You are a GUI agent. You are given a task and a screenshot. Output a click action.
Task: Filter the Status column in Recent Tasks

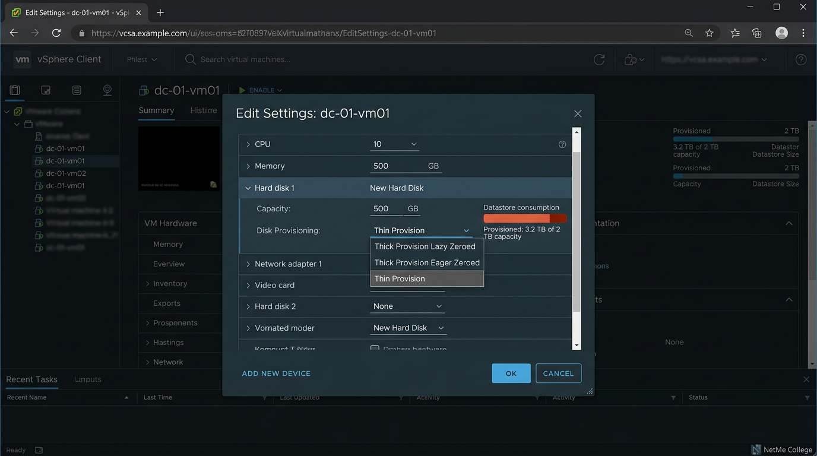[807, 398]
